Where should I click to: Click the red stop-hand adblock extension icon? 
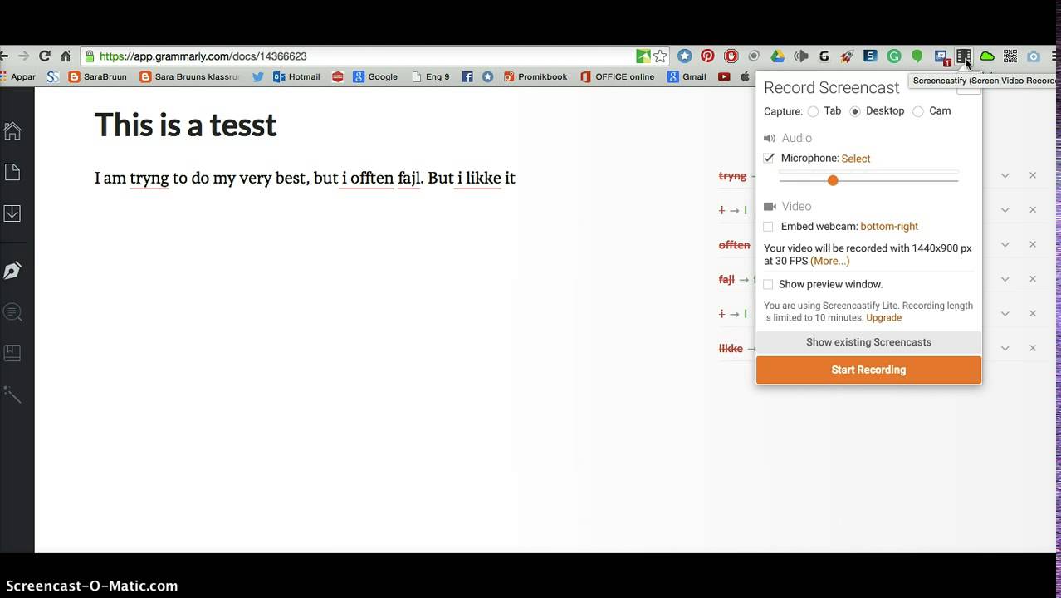pos(731,56)
